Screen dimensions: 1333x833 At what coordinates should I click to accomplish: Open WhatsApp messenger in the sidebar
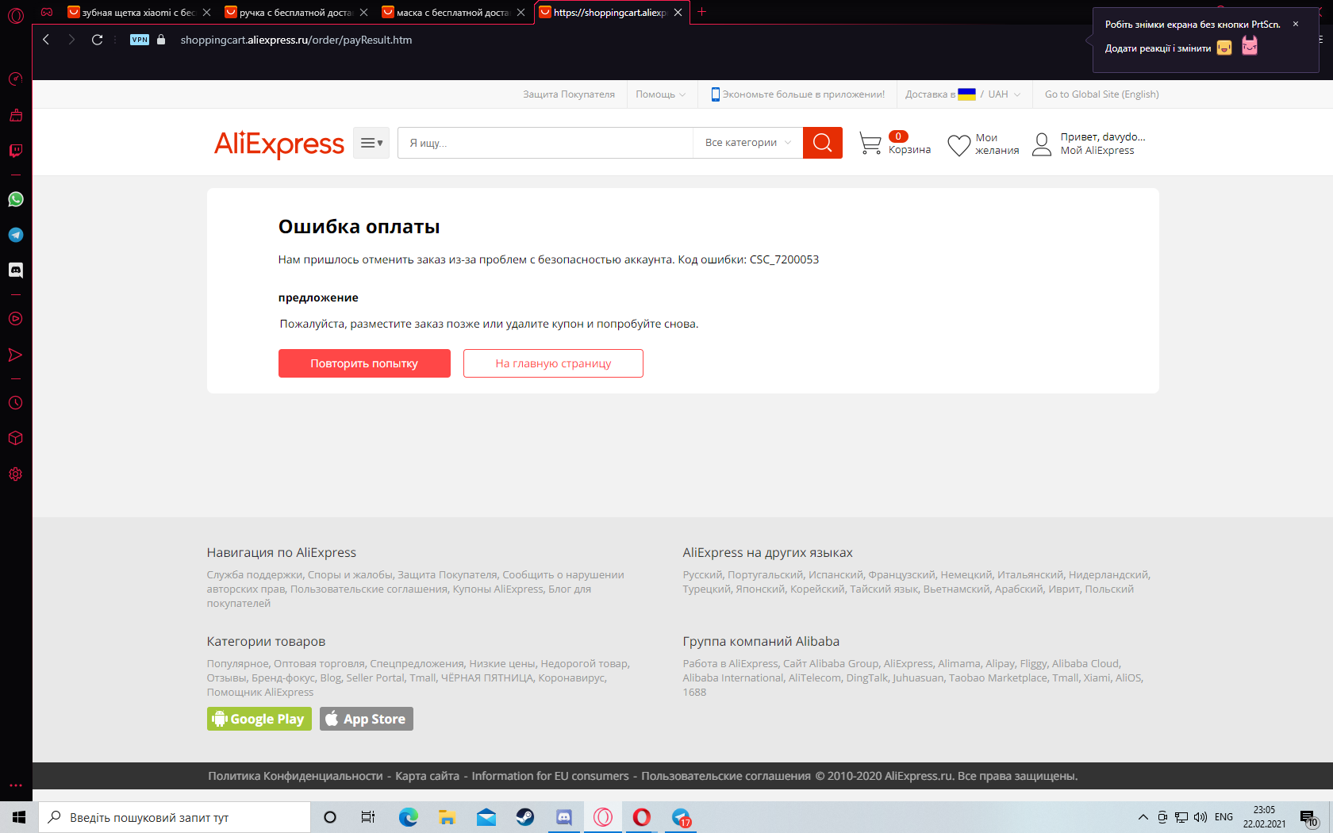click(15, 199)
